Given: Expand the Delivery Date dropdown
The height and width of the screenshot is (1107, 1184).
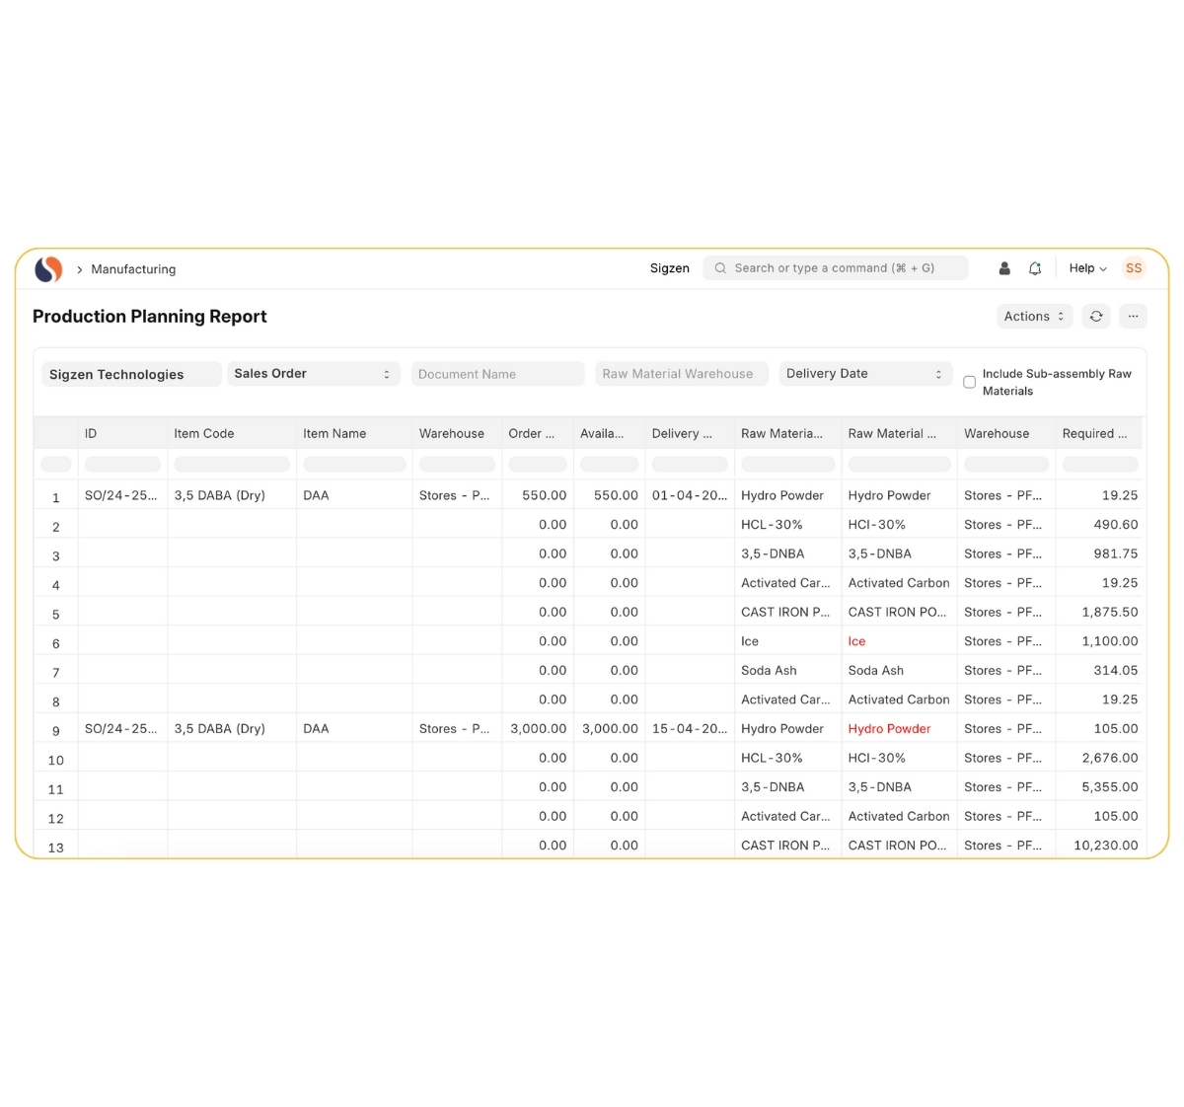Looking at the screenshot, I should (x=864, y=374).
